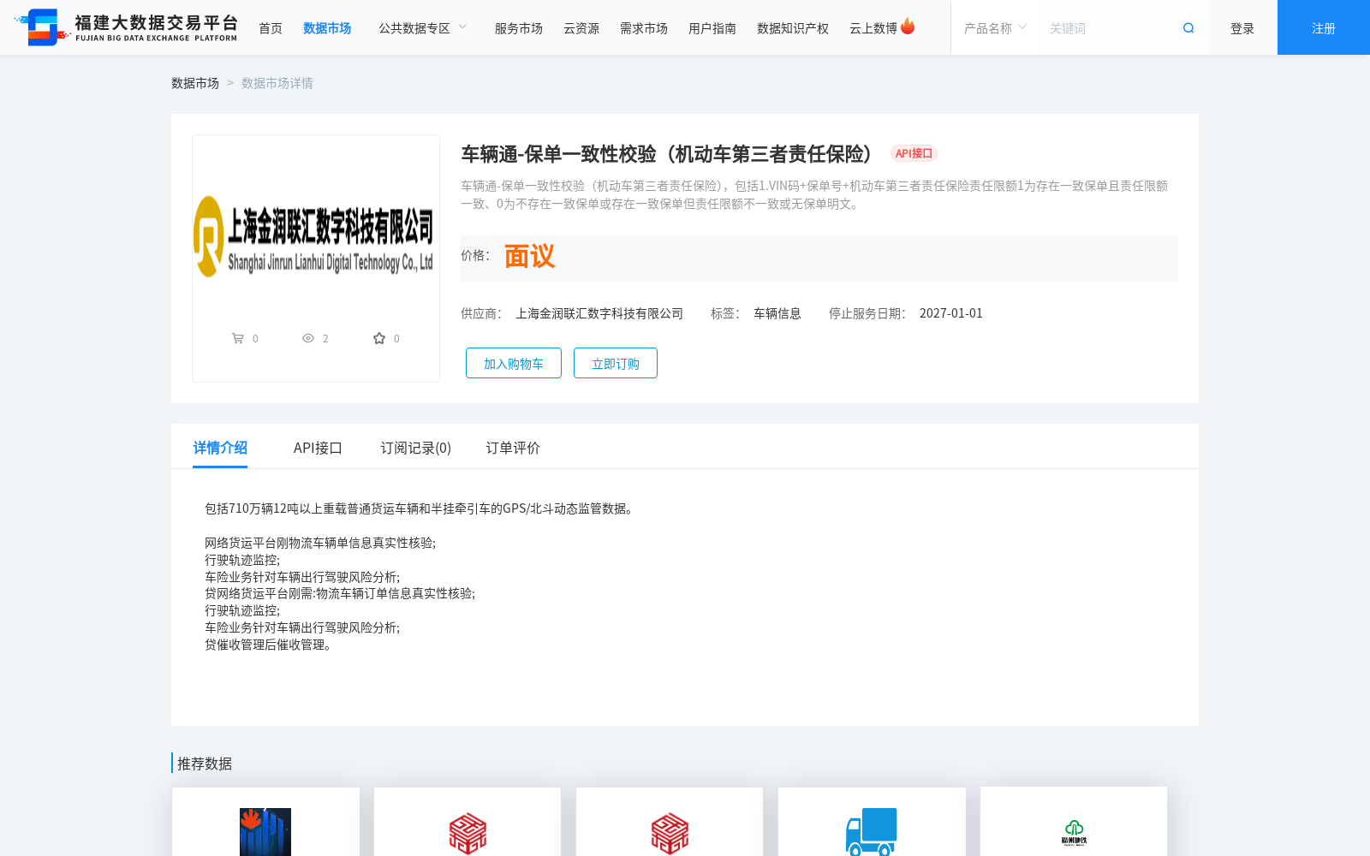Click the search magnifier icon
Viewport: 1370px width, 856px height.
click(x=1188, y=28)
